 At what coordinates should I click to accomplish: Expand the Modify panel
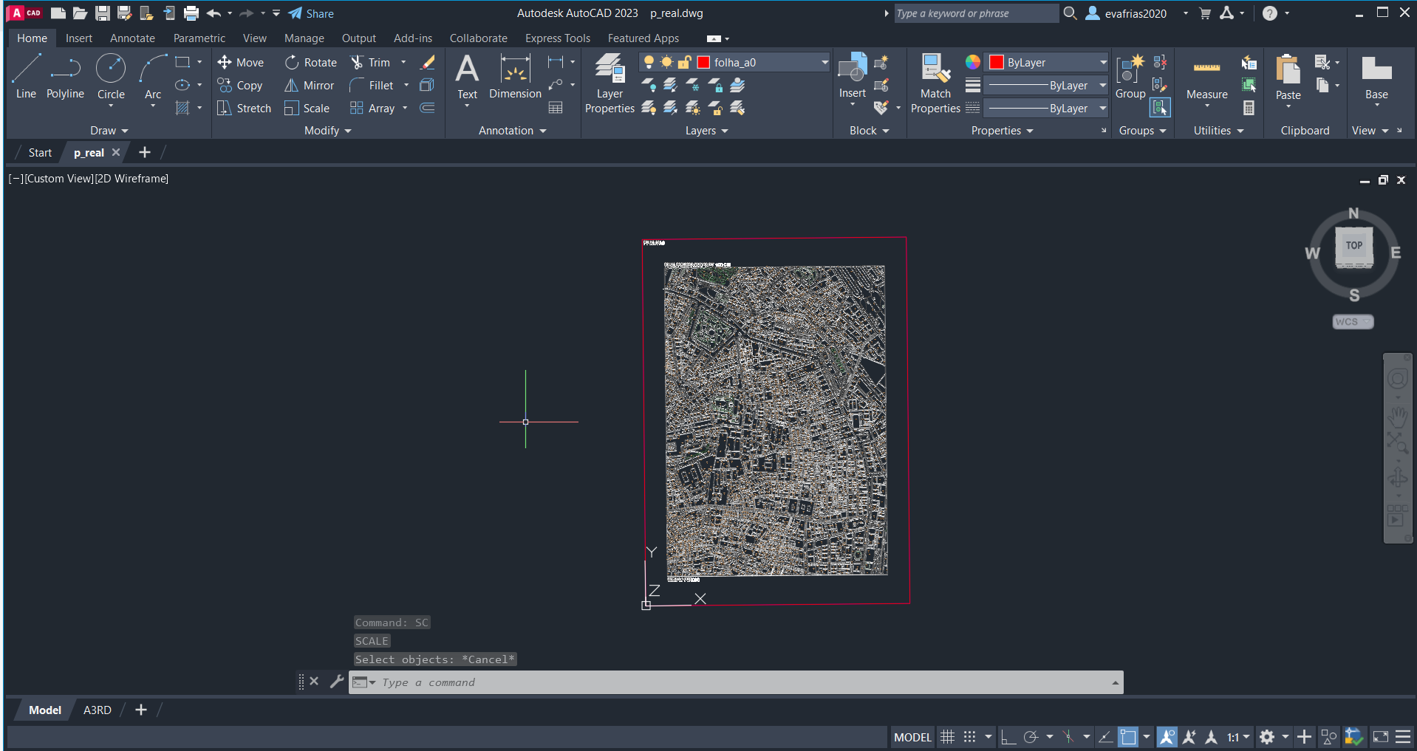click(x=327, y=131)
